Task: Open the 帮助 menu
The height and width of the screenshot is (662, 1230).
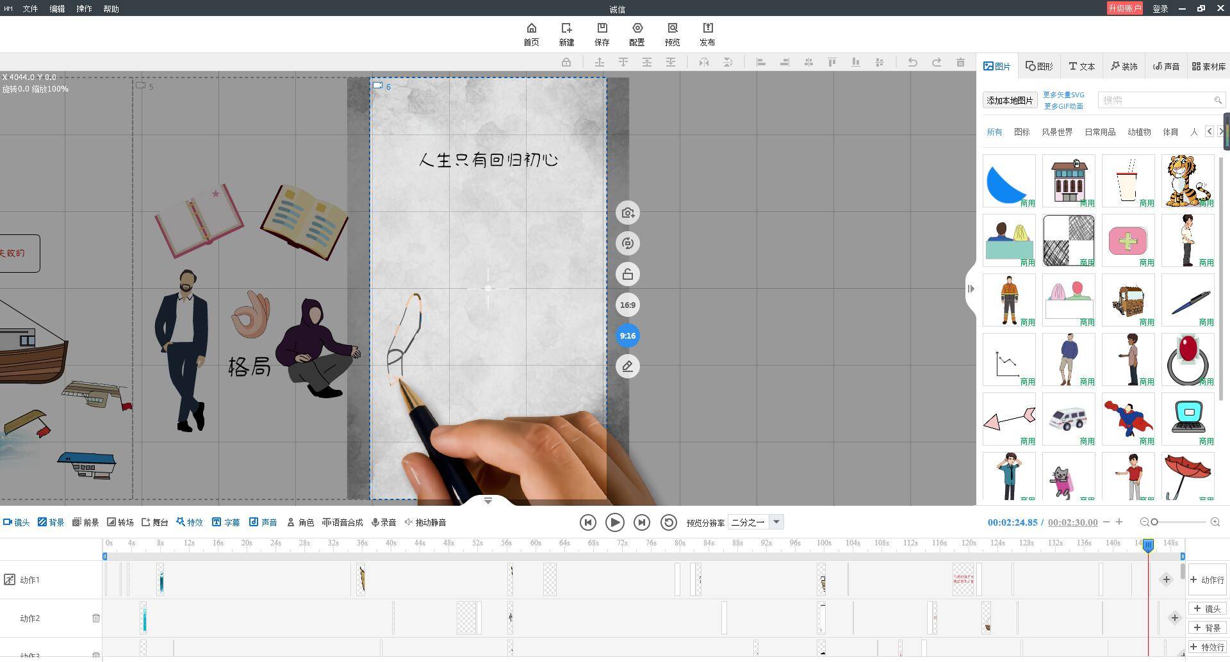Action: tap(110, 8)
